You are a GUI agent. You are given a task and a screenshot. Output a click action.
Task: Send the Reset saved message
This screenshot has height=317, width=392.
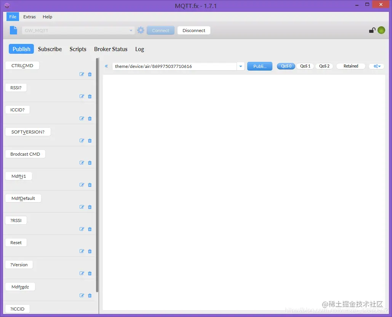point(16,242)
